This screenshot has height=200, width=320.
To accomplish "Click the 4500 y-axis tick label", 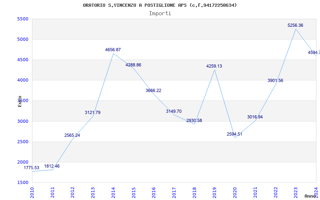I will tap(22, 60).
